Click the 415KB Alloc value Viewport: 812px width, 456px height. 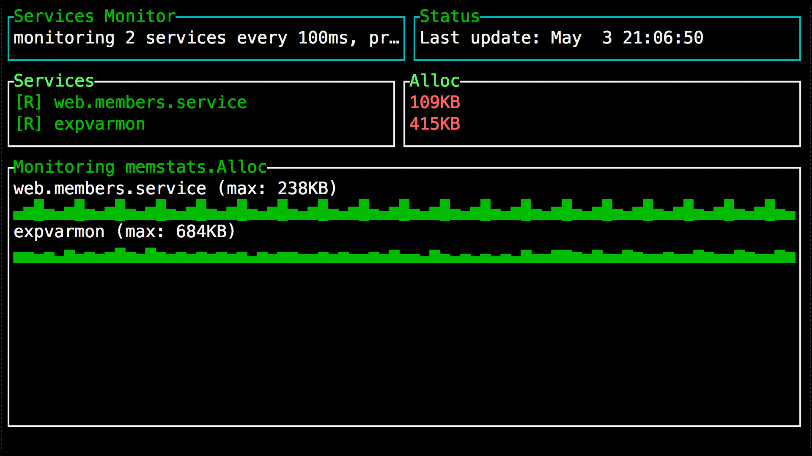(435, 124)
